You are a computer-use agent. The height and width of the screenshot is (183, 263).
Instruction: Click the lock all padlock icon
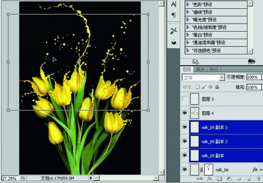[217, 87]
